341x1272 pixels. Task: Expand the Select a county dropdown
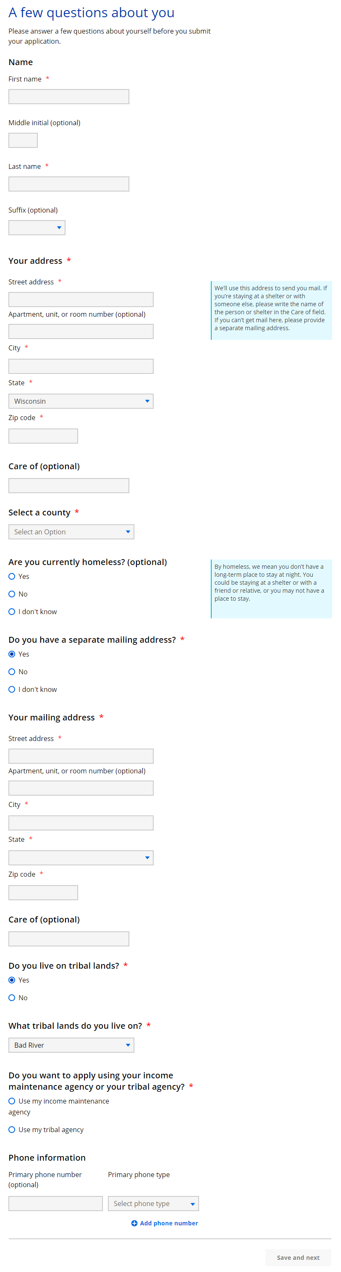(71, 532)
